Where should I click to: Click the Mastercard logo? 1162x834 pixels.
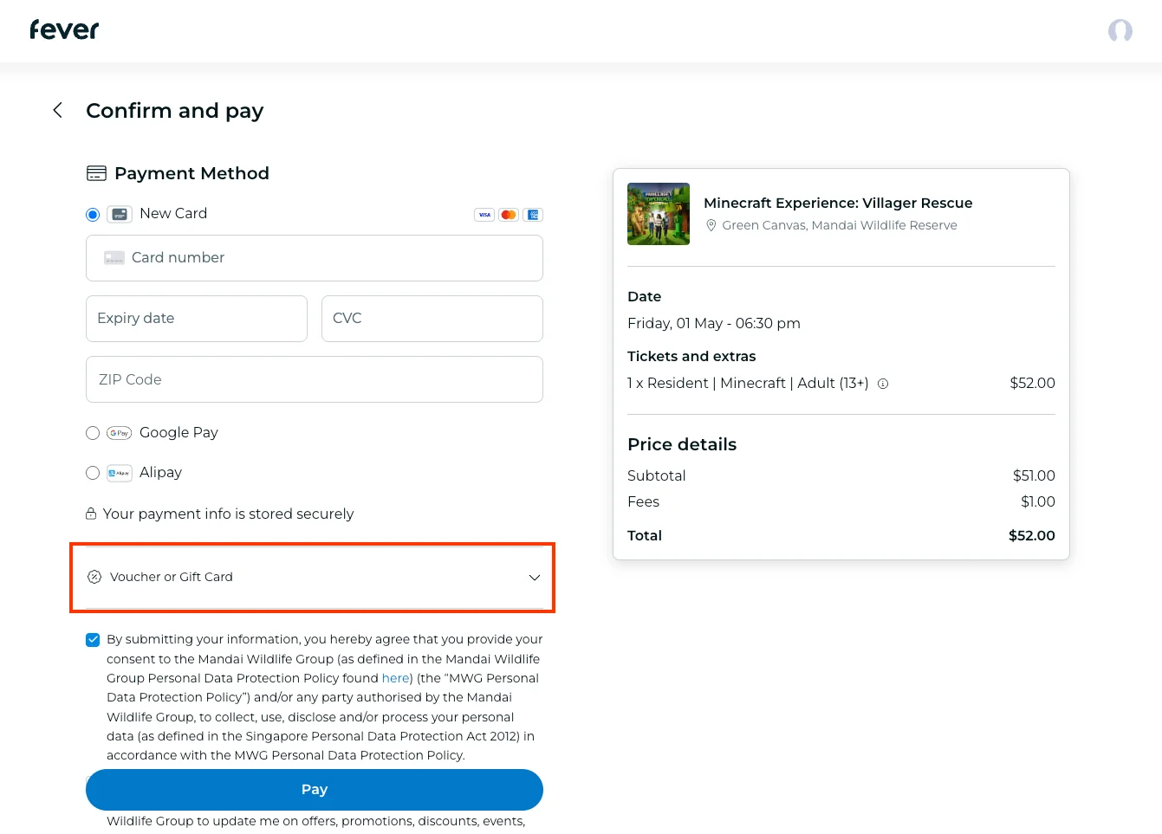click(x=509, y=215)
